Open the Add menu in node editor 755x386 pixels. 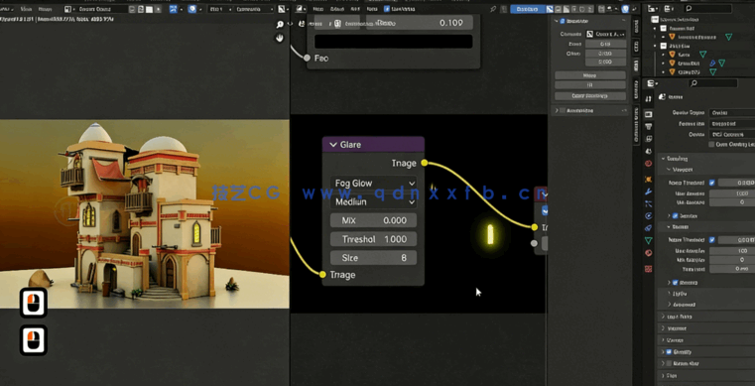(355, 9)
